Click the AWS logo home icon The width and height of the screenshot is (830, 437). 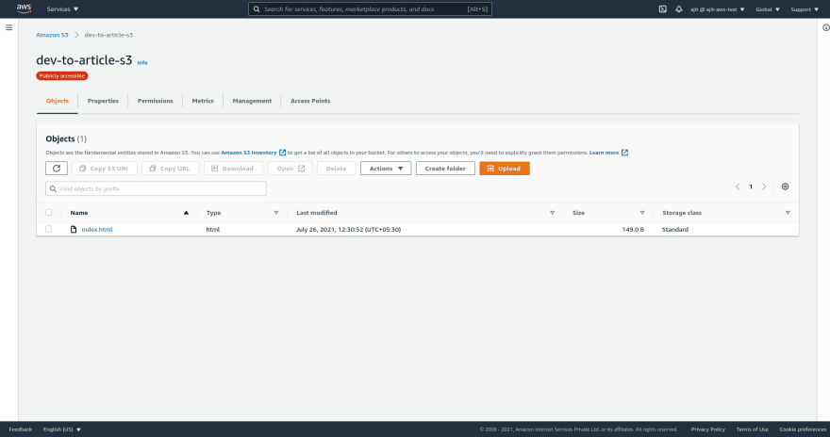24,8
